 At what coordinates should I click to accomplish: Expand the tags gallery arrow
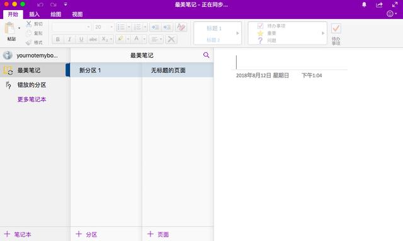click(x=323, y=33)
